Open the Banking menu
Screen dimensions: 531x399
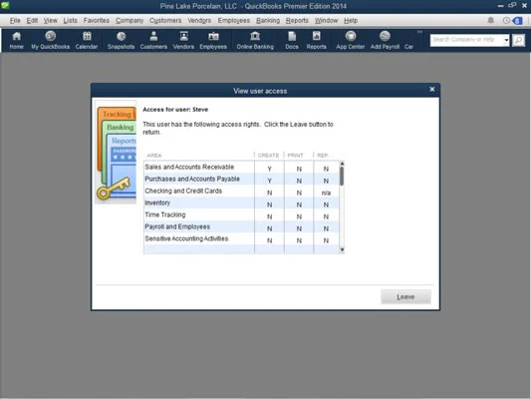pyautogui.click(x=268, y=20)
